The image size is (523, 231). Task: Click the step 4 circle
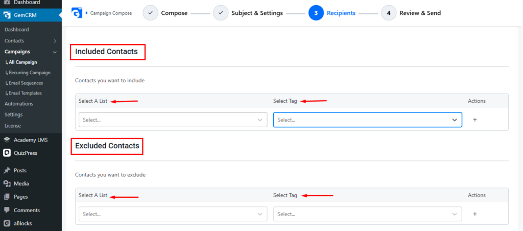tap(389, 13)
